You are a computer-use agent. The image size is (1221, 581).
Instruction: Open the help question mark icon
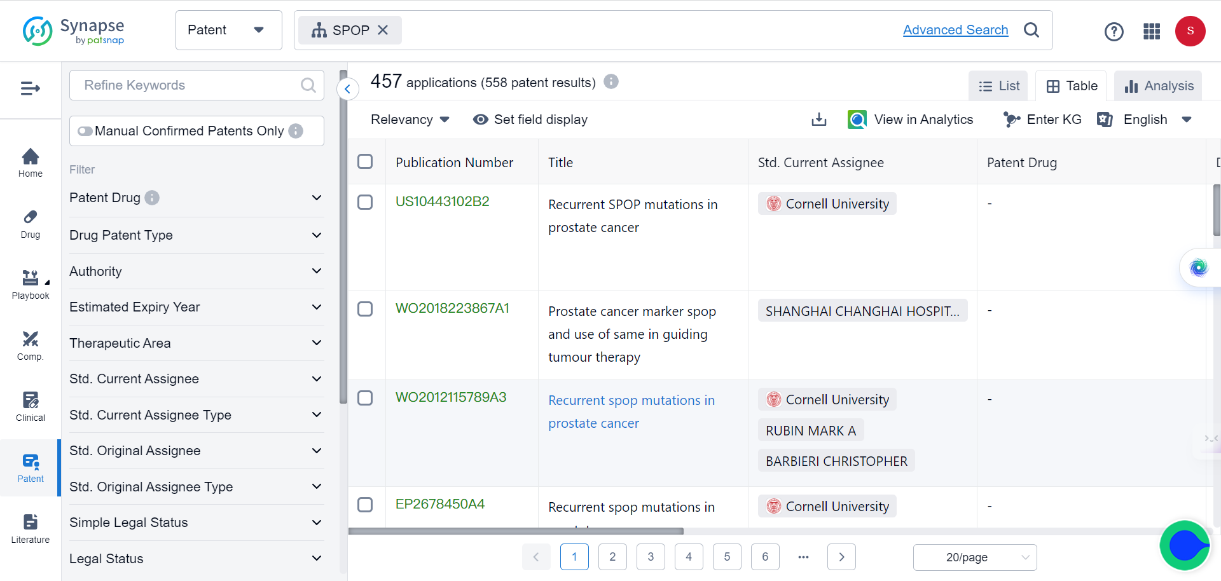(x=1114, y=31)
